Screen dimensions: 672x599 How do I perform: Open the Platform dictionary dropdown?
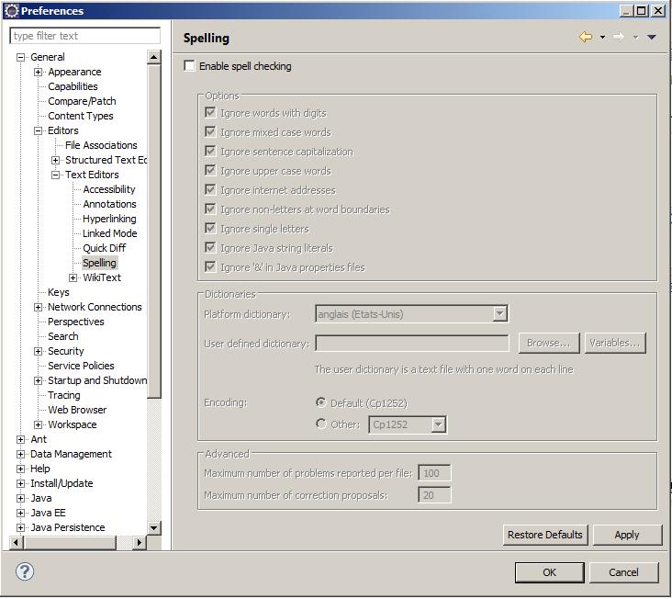click(x=499, y=314)
